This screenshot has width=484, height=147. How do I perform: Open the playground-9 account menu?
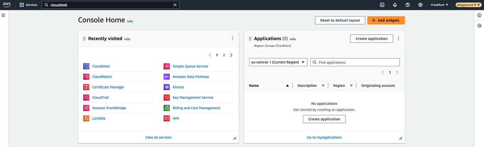coord(468,5)
